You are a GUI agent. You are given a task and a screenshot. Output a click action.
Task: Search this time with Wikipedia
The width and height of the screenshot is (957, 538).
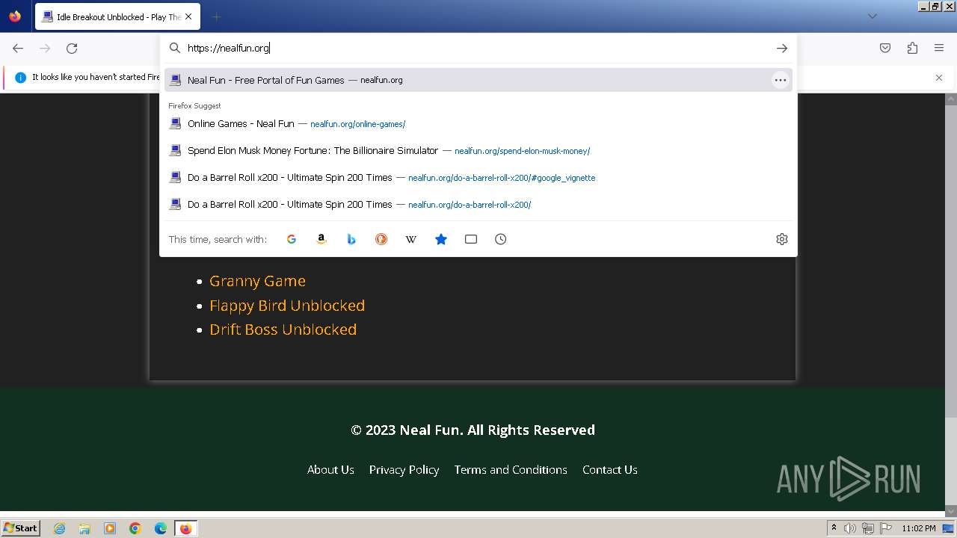coord(411,239)
